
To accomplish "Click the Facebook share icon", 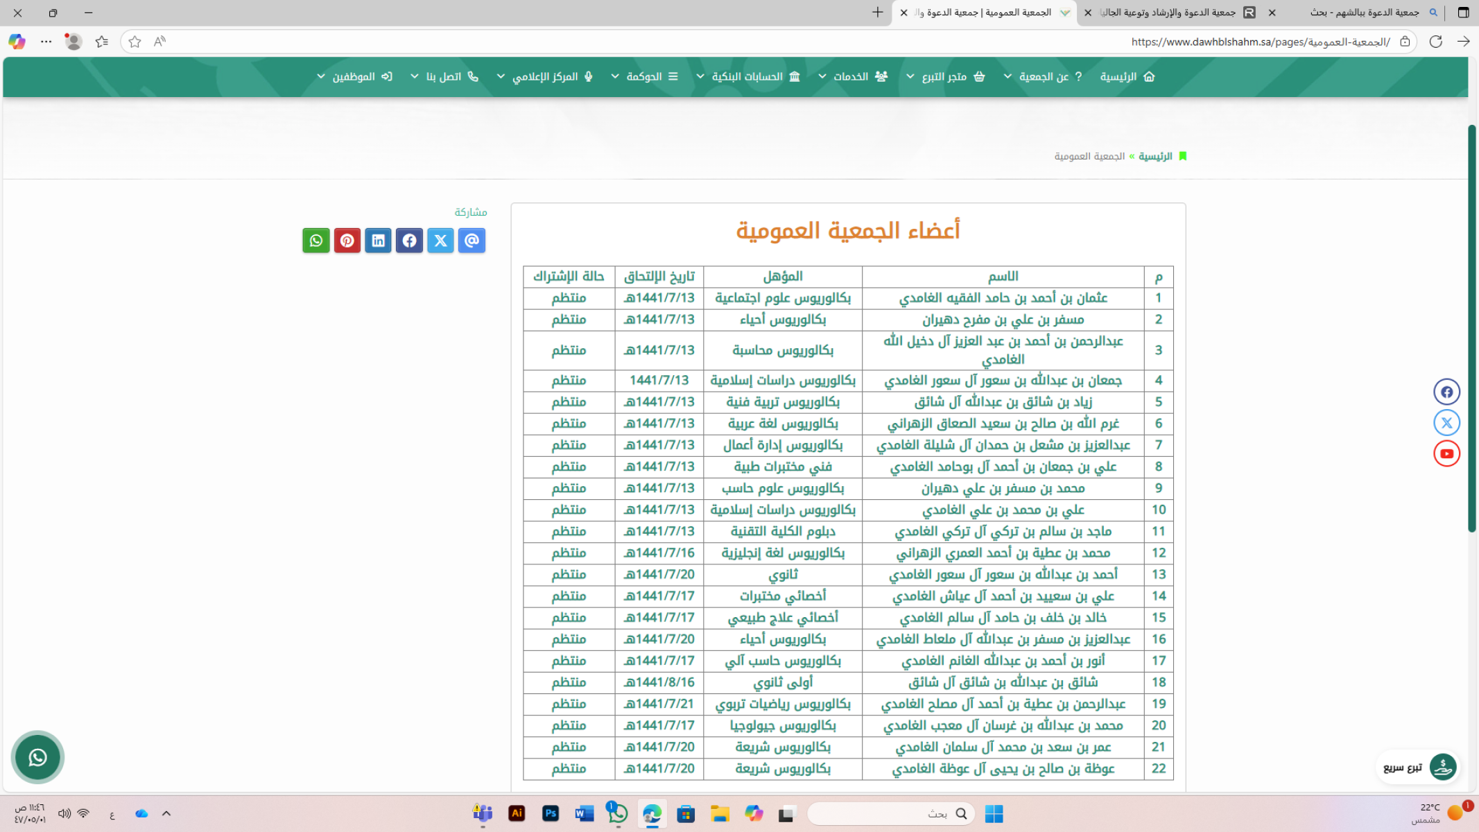I will (x=409, y=241).
